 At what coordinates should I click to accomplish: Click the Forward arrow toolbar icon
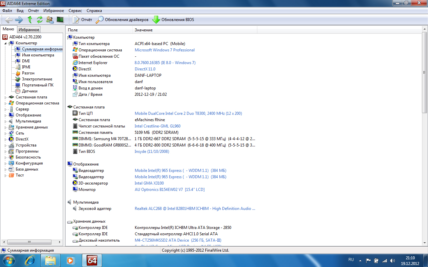click(19, 20)
